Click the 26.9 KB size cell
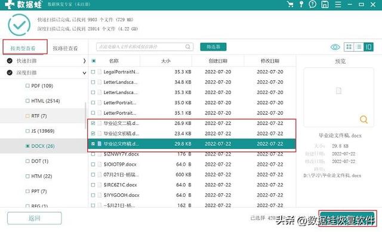Image resolution: width=382 pixels, height=232 pixels. [x=183, y=123]
